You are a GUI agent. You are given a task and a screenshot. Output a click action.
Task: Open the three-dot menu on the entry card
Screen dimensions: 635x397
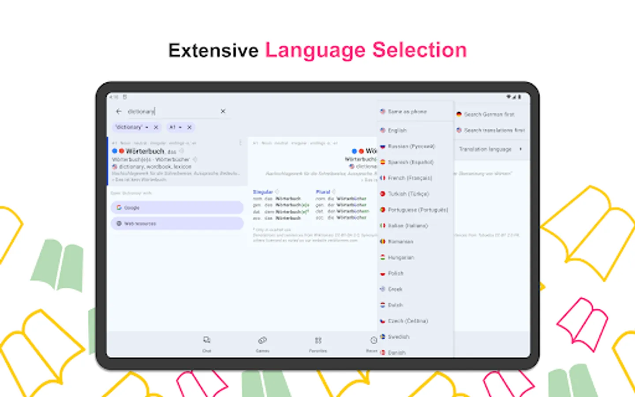coord(240,143)
